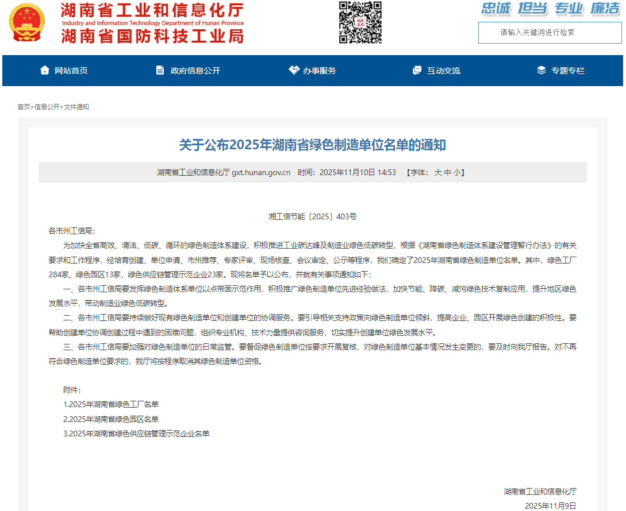Viewport: 626px width, 511px height.
Task: Open attachment 2025年湖南省绿色工厂名单
Action: coord(111,404)
